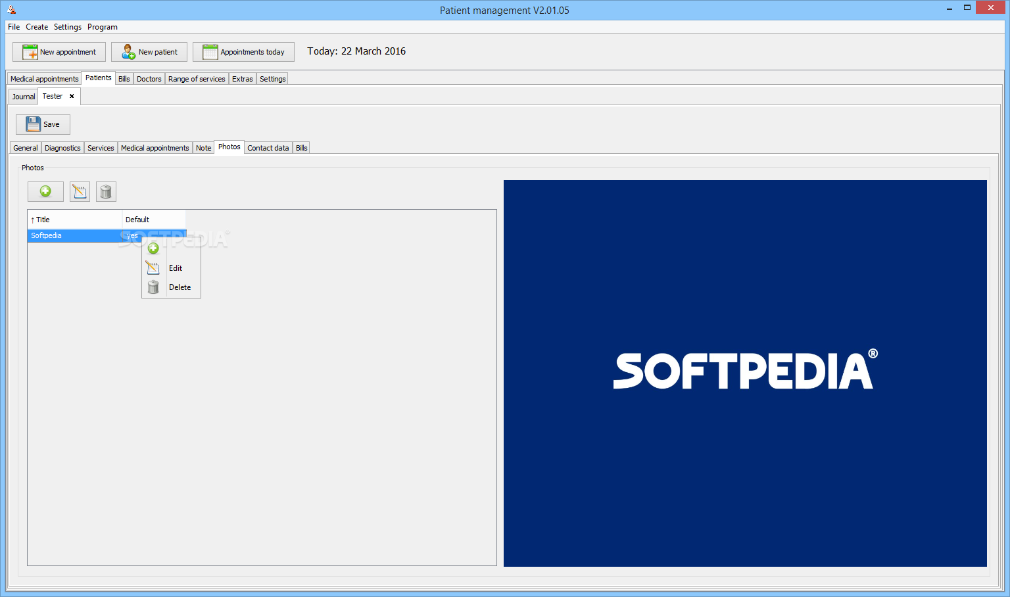Open the Settings menu in menu bar
Image resolution: width=1010 pixels, height=597 pixels.
tap(68, 27)
